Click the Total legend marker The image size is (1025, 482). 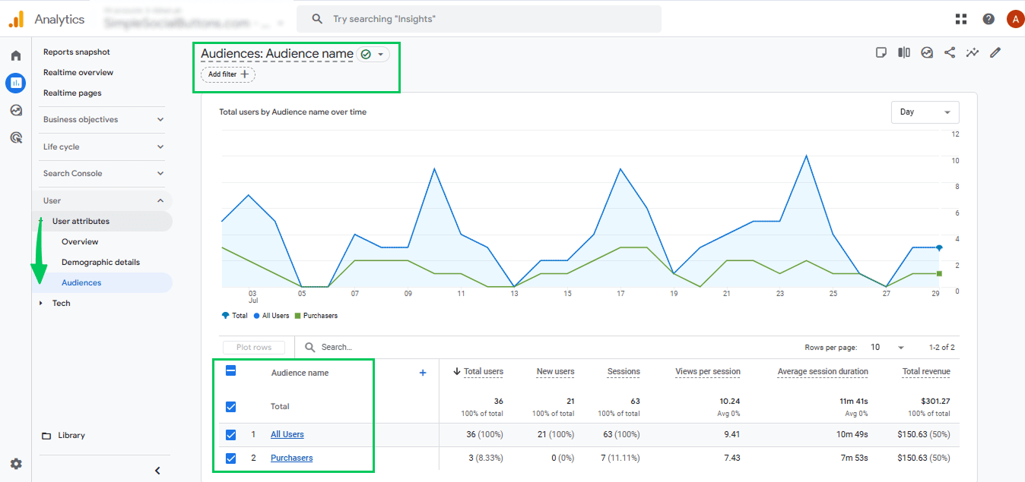[x=225, y=316]
